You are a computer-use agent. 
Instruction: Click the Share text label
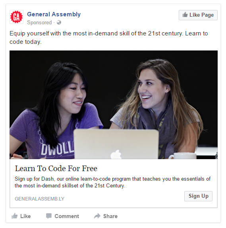point(110,216)
